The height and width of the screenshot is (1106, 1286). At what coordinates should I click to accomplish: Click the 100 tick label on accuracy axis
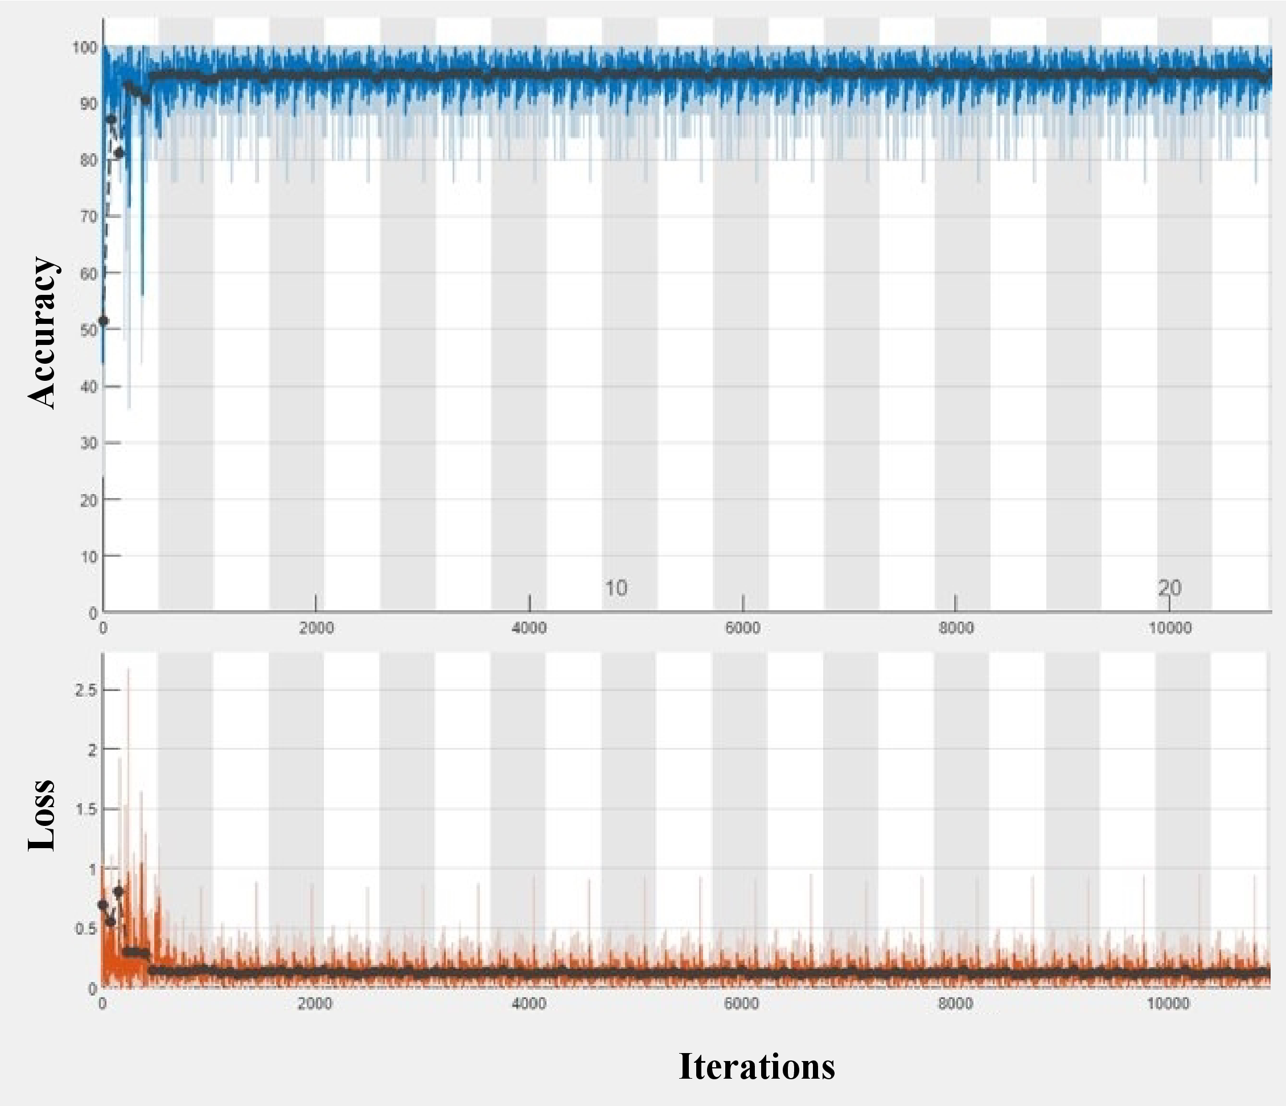85,47
